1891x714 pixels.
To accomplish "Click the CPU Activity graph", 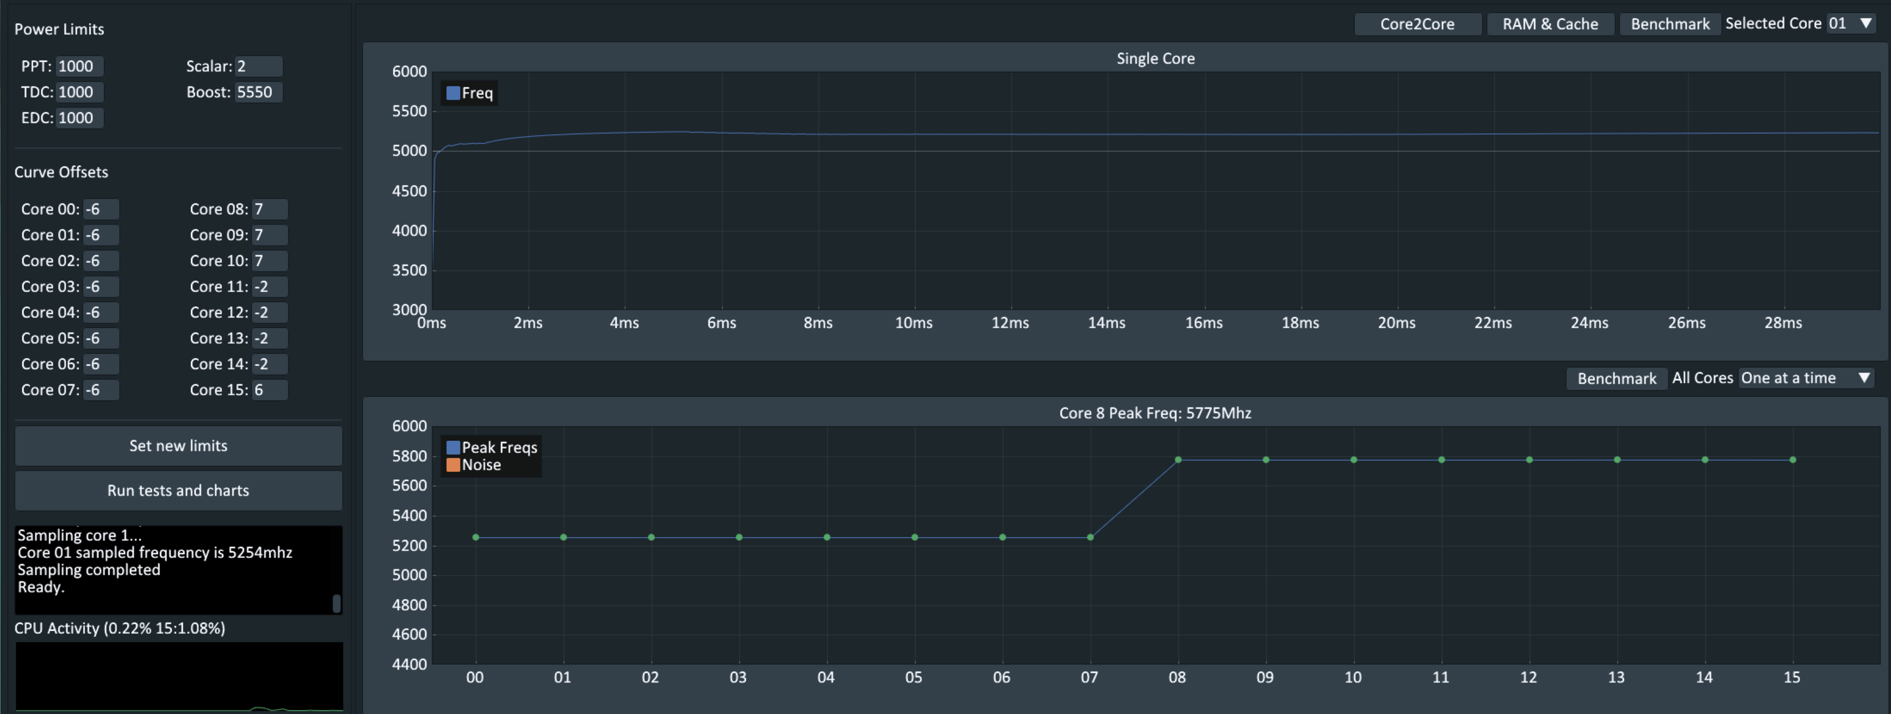I will tap(179, 675).
